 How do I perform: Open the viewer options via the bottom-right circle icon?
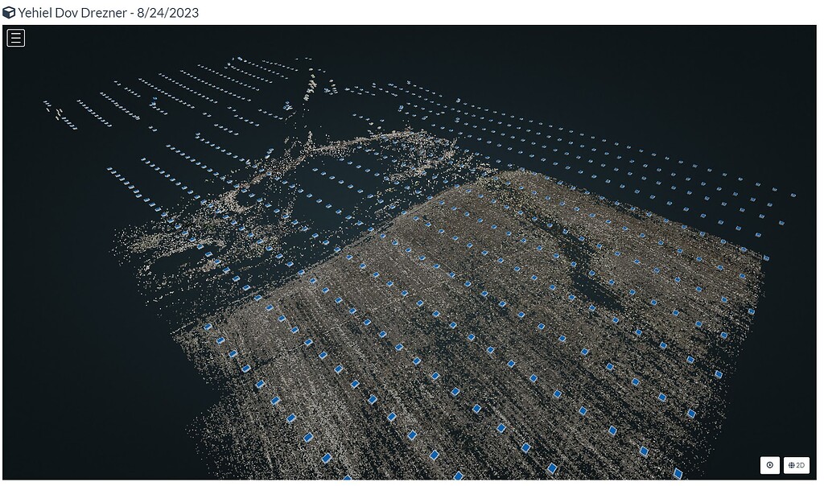769,465
